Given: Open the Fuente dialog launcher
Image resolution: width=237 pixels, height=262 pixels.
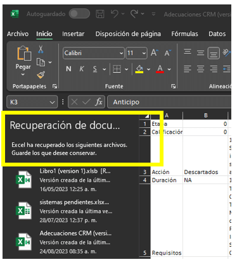Looking at the screenshot, I should pyautogui.click(x=174, y=86).
